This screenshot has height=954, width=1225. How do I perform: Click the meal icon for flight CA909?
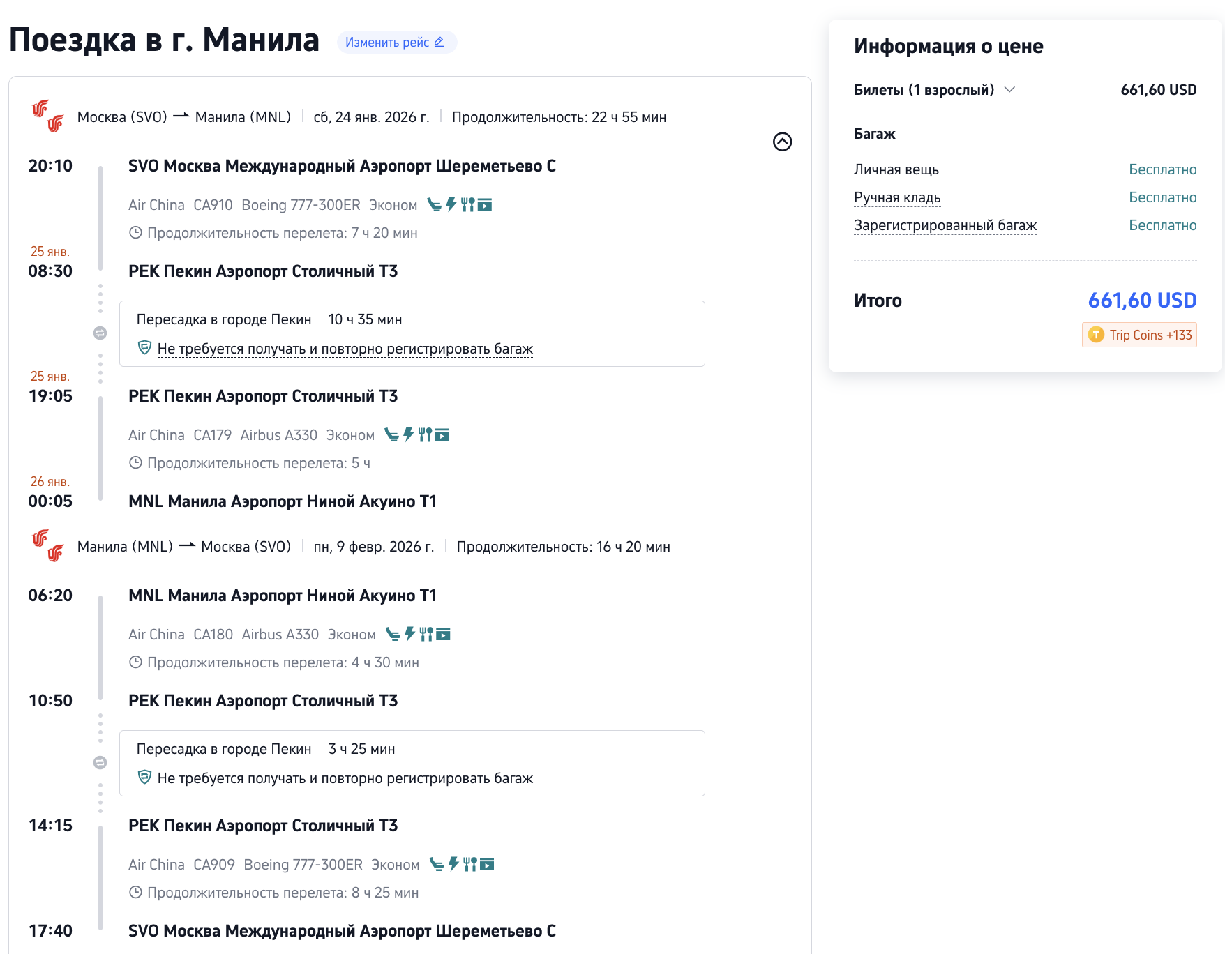[x=470, y=865]
